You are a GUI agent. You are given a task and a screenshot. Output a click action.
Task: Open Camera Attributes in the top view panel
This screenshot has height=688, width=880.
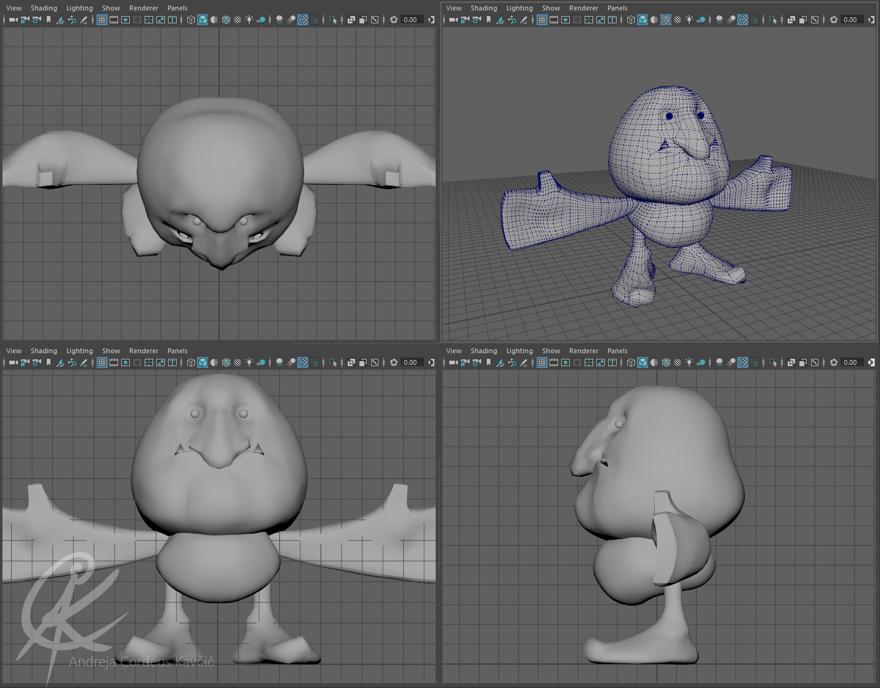[x=36, y=20]
